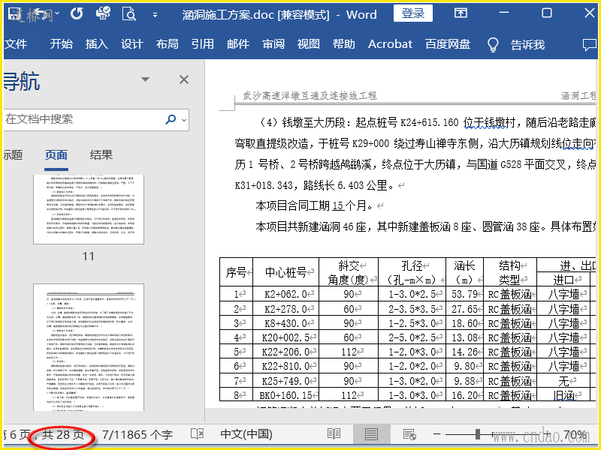
Task: Select Print Layout view in status bar
Action: [371, 434]
